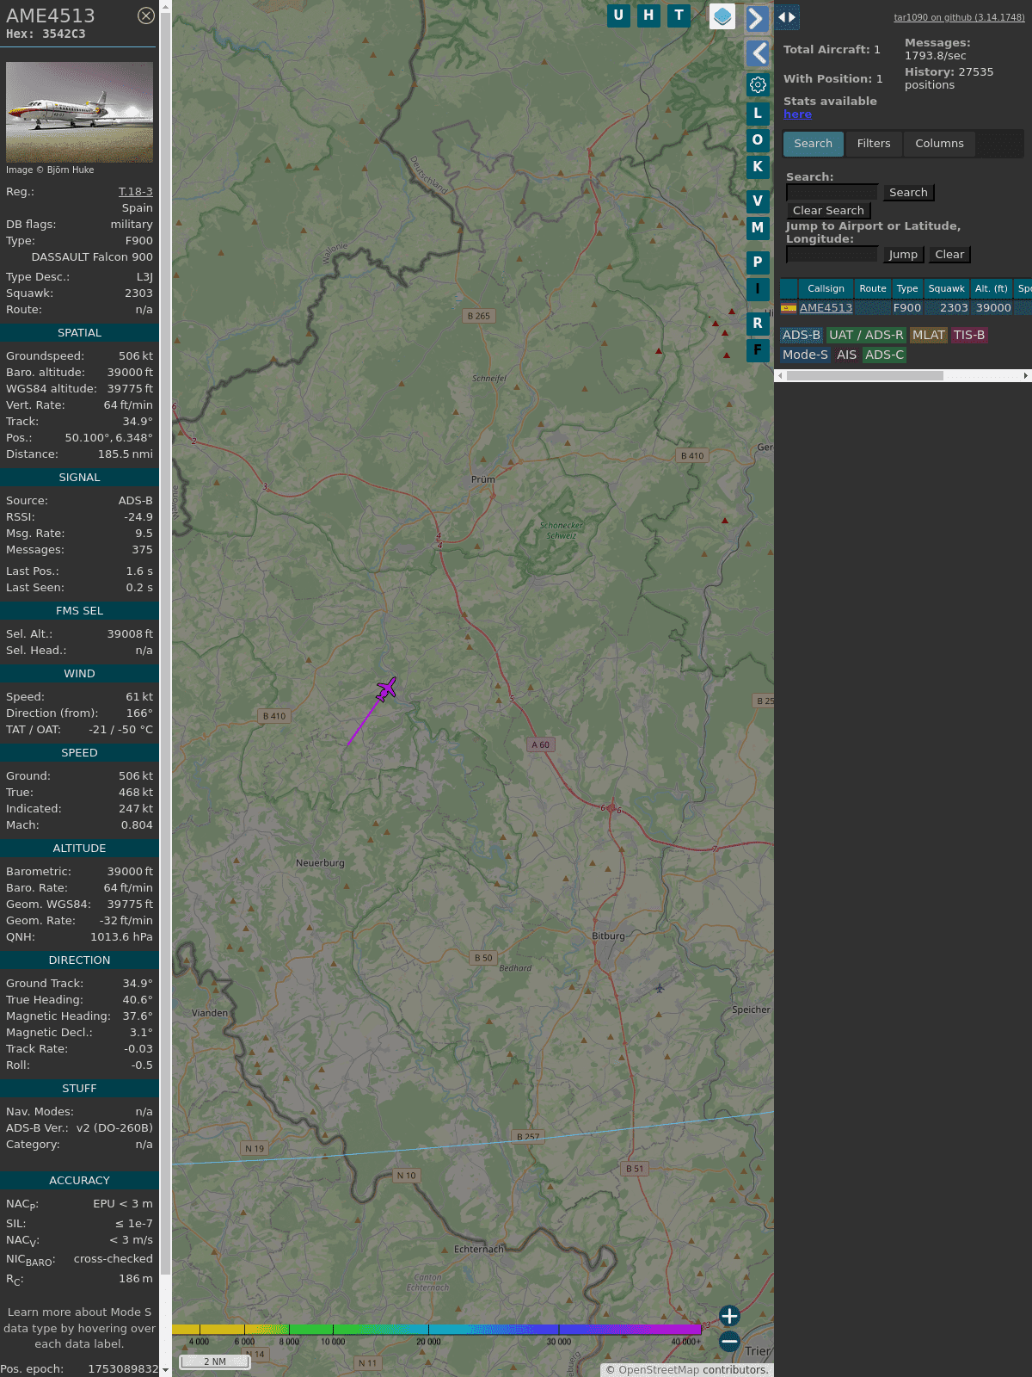Toggle sidebar width double-arrow button

tap(787, 17)
